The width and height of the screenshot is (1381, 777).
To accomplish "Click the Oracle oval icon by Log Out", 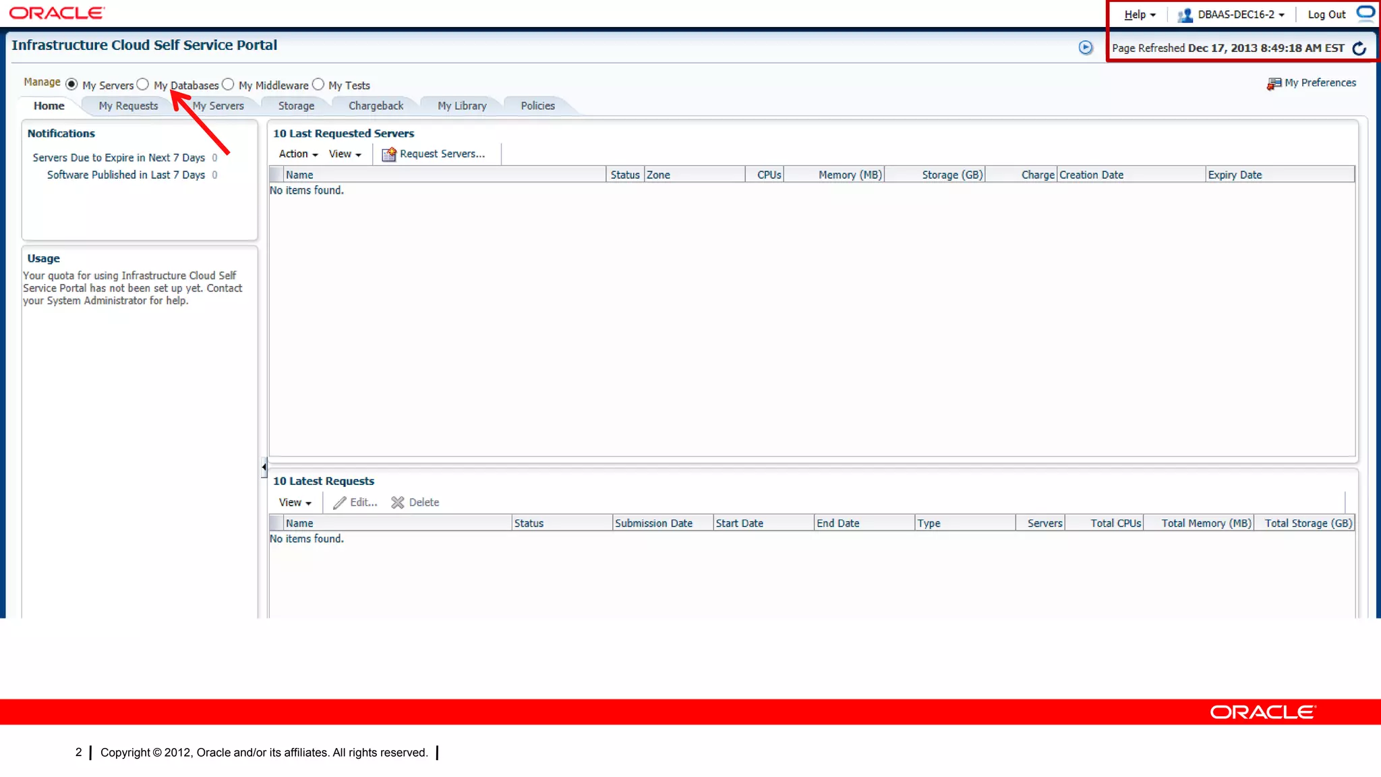I will (x=1365, y=13).
